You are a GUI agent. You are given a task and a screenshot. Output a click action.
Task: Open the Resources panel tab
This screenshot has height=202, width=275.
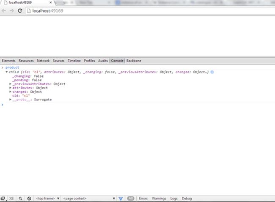click(26, 61)
